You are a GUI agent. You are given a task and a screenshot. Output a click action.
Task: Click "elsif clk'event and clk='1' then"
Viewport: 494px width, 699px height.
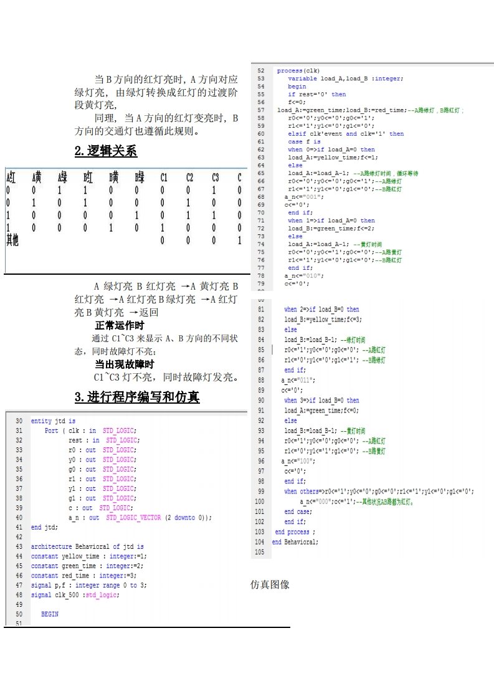(346, 134)
